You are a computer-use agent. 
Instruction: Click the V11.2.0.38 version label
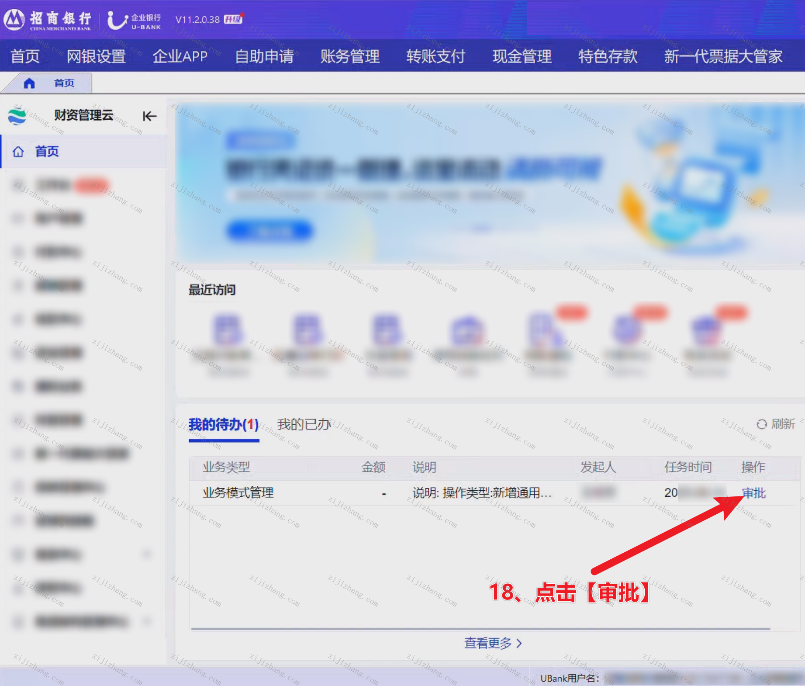tap(197, 20)
